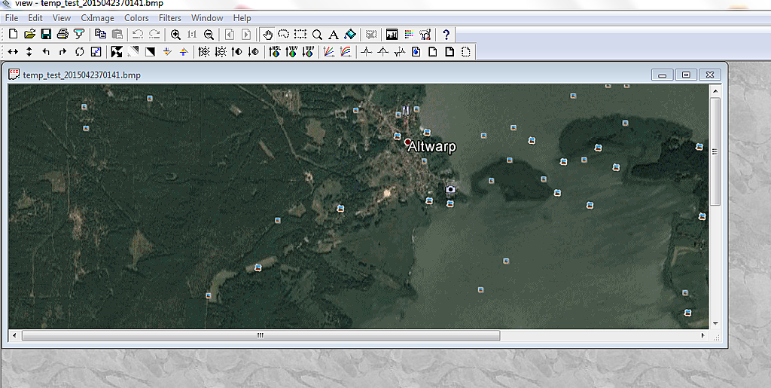Rotate image left
The image size is (771, 388).
(46, 51)
